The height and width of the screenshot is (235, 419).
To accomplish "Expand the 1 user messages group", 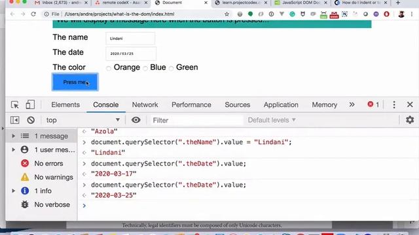I will [13, 149].
